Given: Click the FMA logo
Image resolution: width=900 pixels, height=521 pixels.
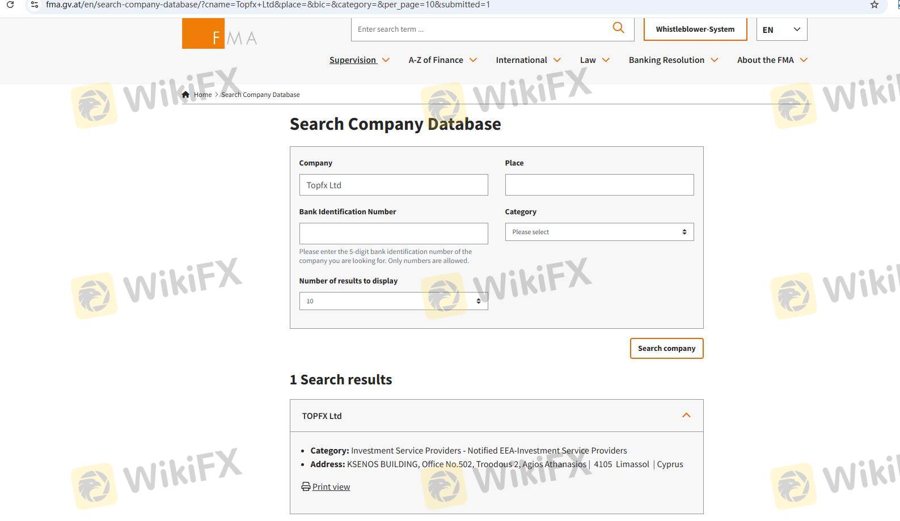Looking at the screenshot, I should [219, 34].
